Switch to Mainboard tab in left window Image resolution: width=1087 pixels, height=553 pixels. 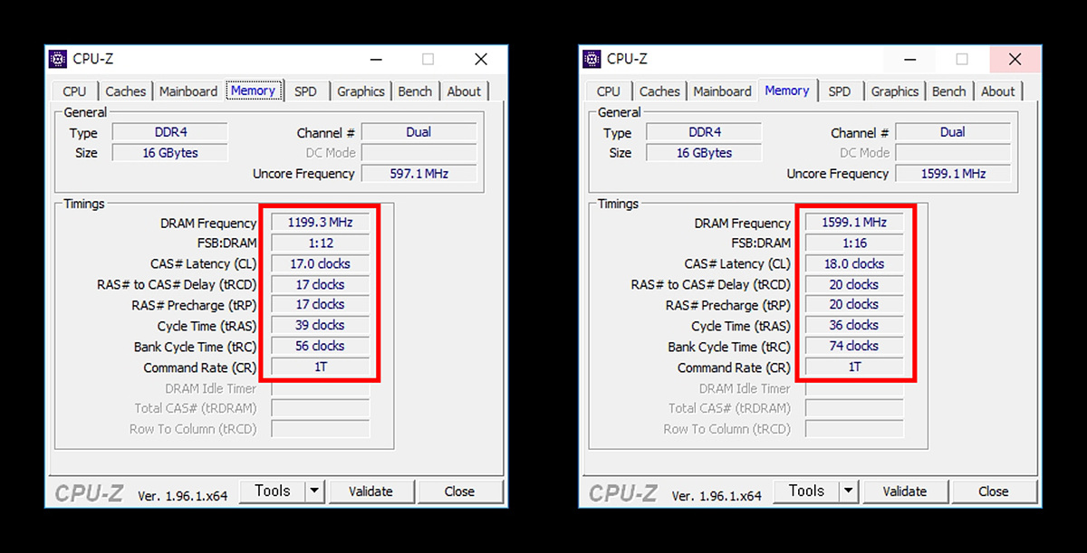coord(188,91)
